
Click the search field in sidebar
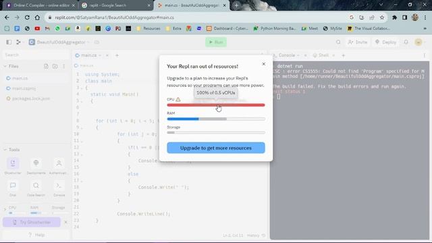point(36,55)
